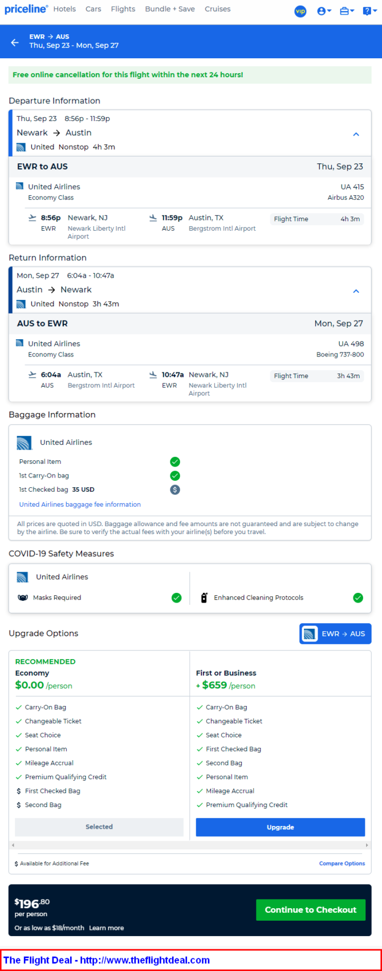Open the Learn more financing link

coord(107,928)
